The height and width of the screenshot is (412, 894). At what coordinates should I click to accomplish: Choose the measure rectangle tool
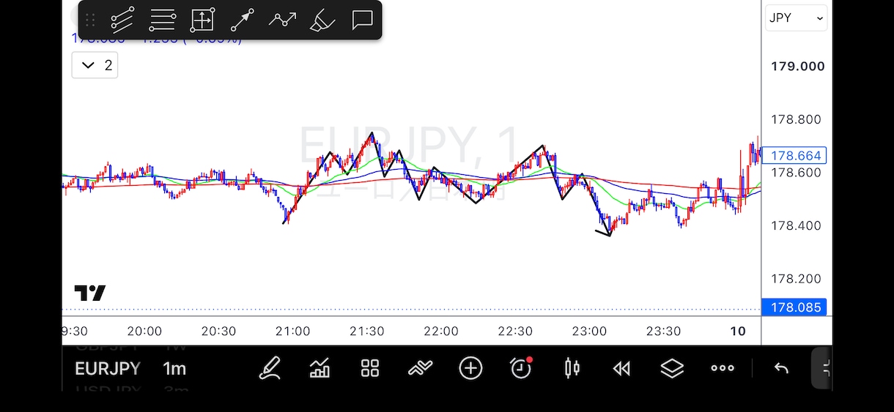202,20
